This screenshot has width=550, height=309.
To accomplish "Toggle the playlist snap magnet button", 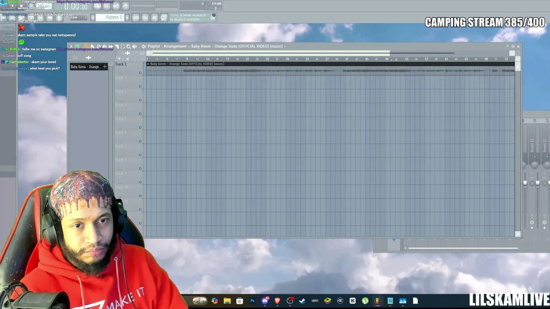I will click(x=77, y=46).
